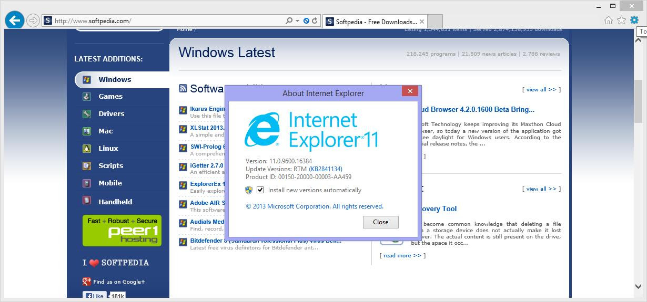This screenshot has height=302, width=647.
Task: Open Linux category in sidebar
Action: [108, 149]
